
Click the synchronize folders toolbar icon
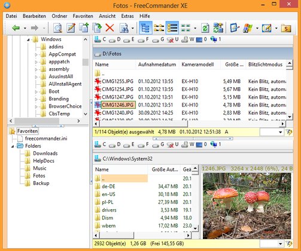point(218,28)
